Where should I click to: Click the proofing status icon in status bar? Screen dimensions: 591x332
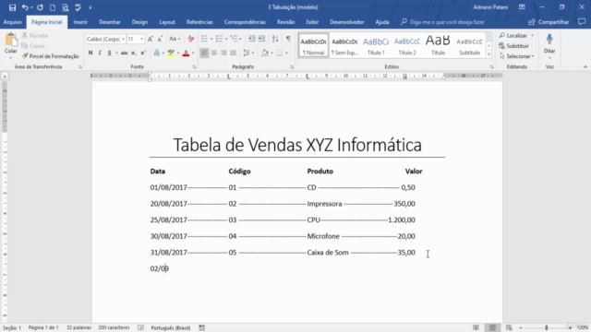[140, 328]
